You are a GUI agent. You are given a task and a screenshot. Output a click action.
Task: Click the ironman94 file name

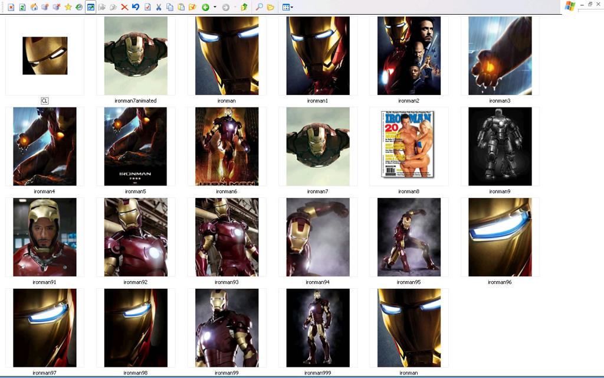click(x=317, y=282)
